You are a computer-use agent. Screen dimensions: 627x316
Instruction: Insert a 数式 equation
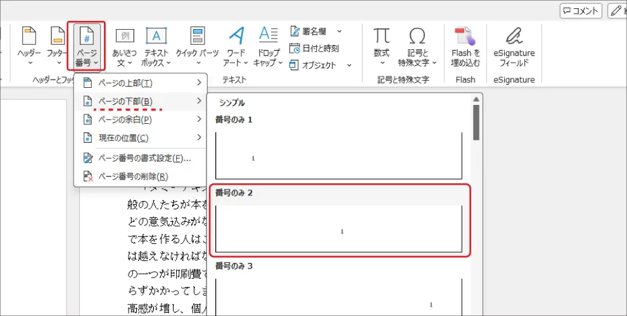382,46
